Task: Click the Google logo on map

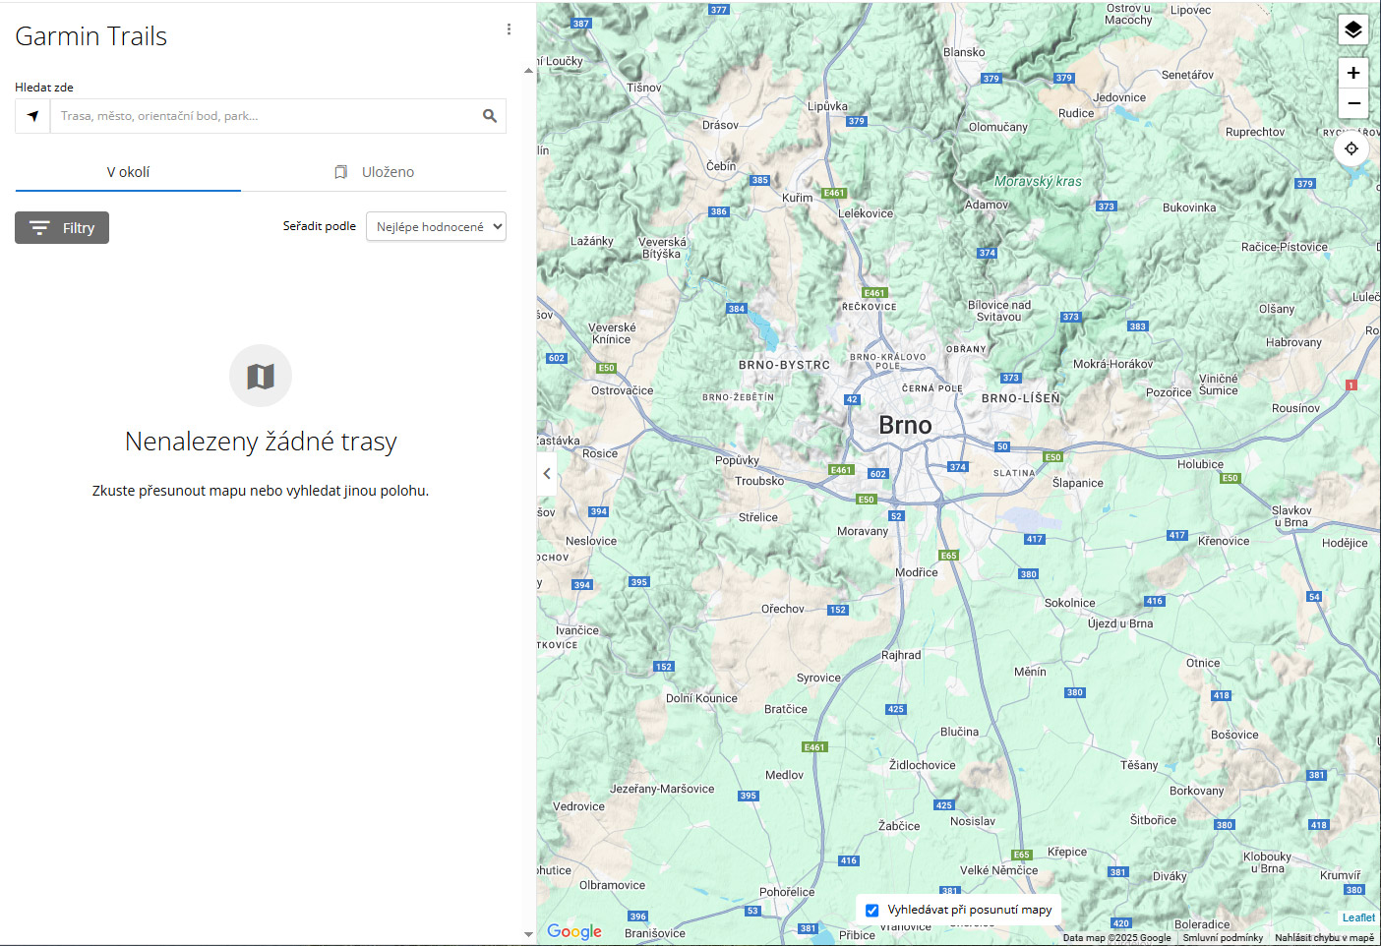Action: (x=574, y=931)
